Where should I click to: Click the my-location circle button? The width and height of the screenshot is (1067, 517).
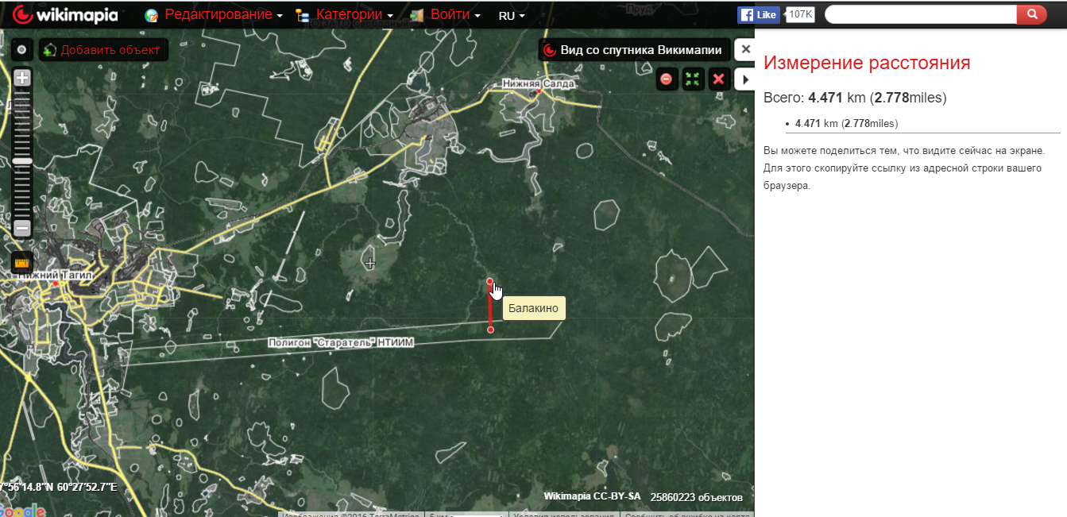[21, 50]
